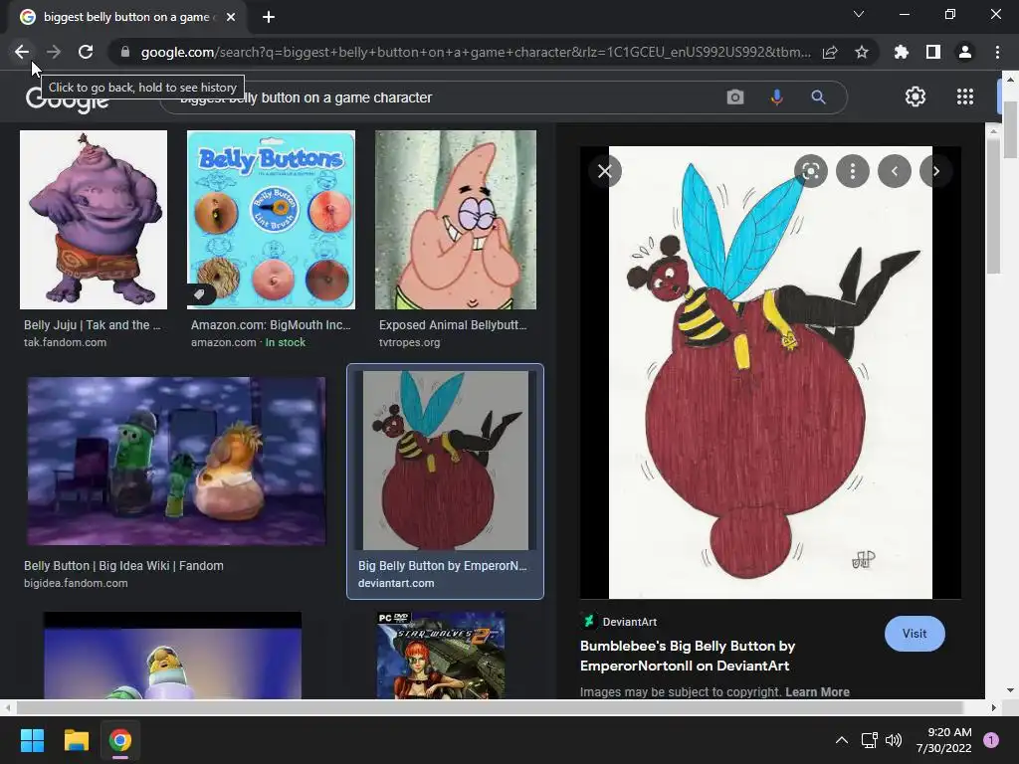Image resolution: width=1019 pixels, height=764 pixels.
Task: Close the image preview panel
Action: click(x=604, y=171)
